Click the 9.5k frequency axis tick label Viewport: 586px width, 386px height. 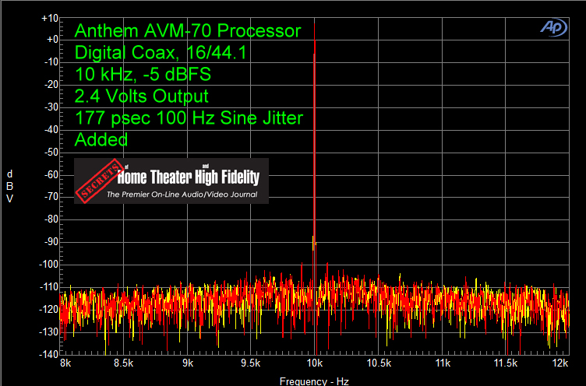coord(251,363)
